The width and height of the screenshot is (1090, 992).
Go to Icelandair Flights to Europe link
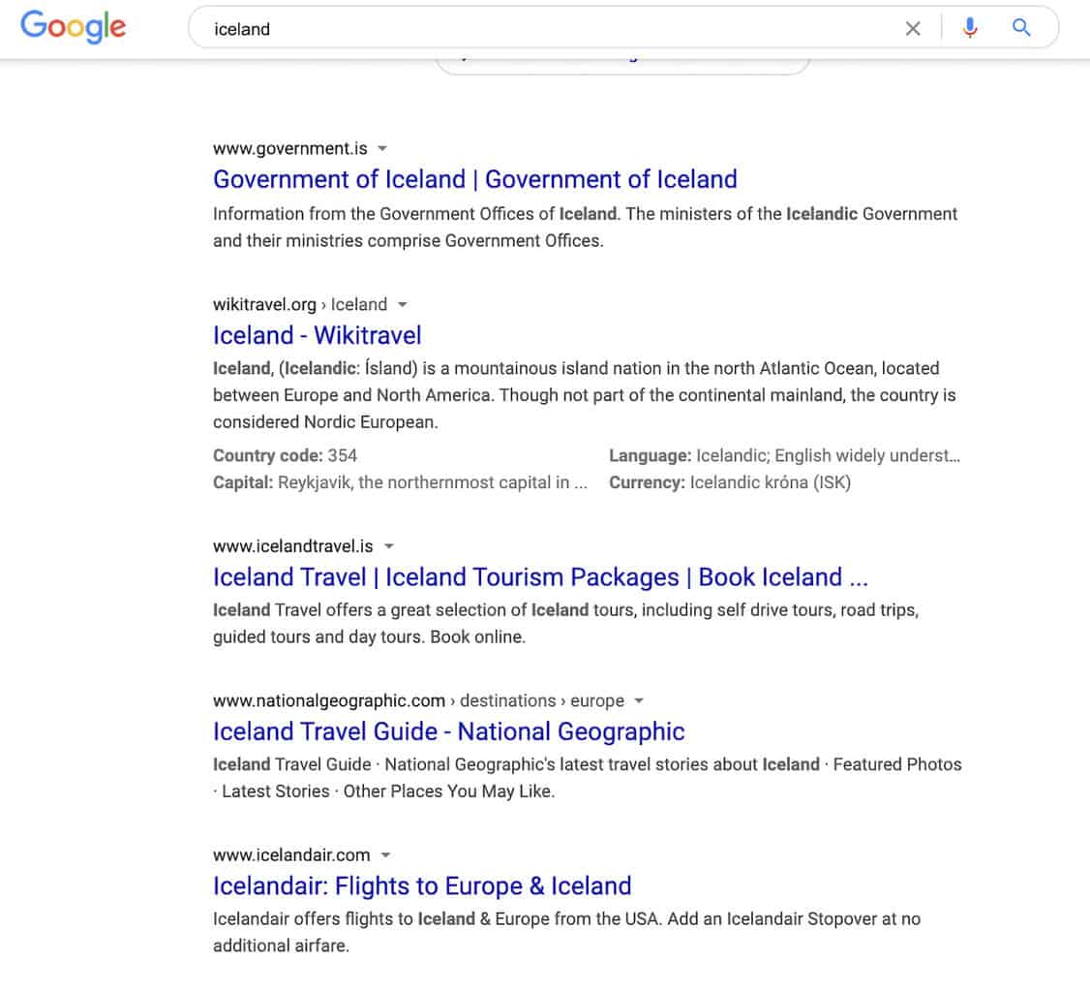pos(422,886)
